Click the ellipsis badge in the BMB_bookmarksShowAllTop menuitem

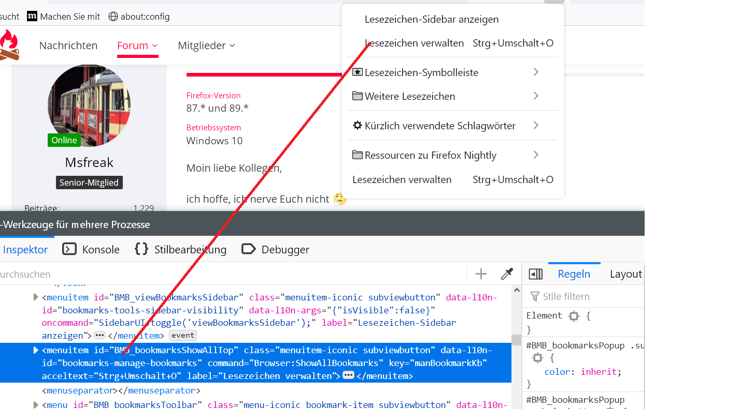click(348, 375)
